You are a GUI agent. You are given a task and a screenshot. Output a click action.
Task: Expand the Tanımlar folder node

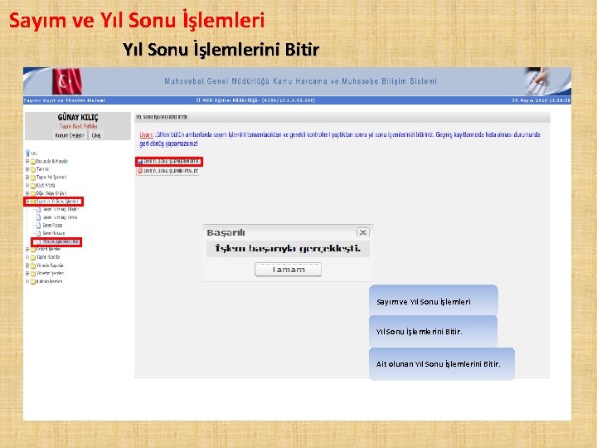[27, 169]
